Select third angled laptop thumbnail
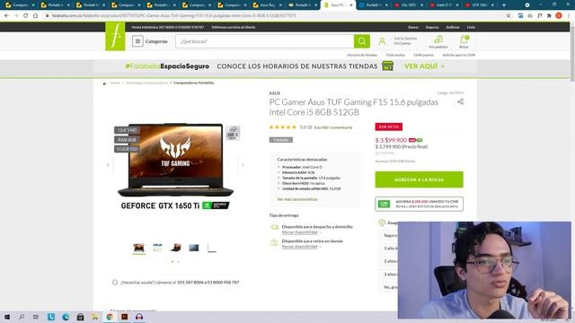This screenshot has height=323, width=575. pyautogui.click(x=176, y=248)
